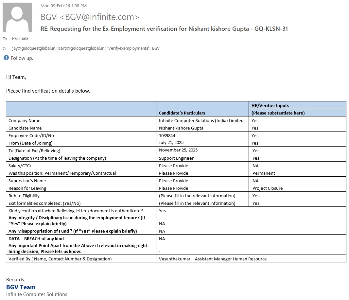This screenshot has width=349, height=300.
Task: Click Yes value in Designation row
Action: coord(256,158)
